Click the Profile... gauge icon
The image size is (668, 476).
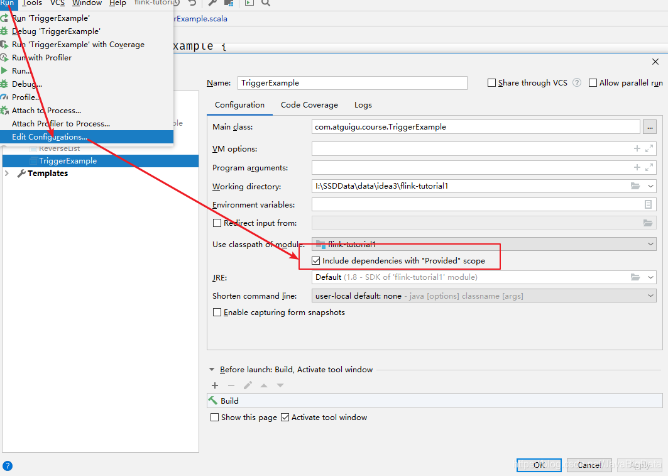click(4, 97)
